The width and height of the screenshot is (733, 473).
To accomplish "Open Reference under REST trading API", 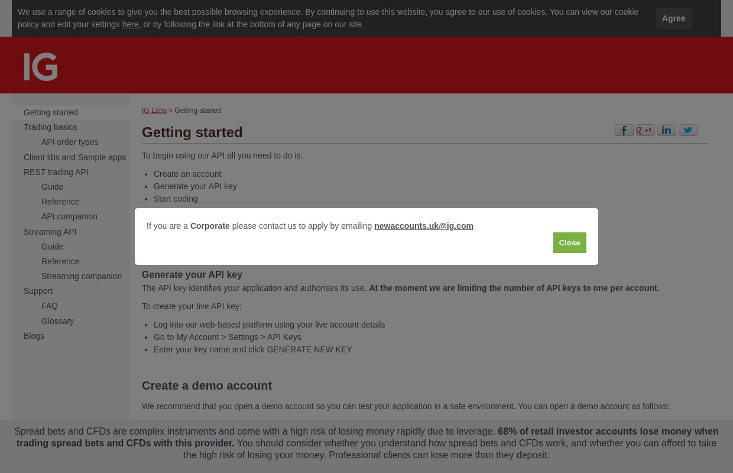I will 60,202.
